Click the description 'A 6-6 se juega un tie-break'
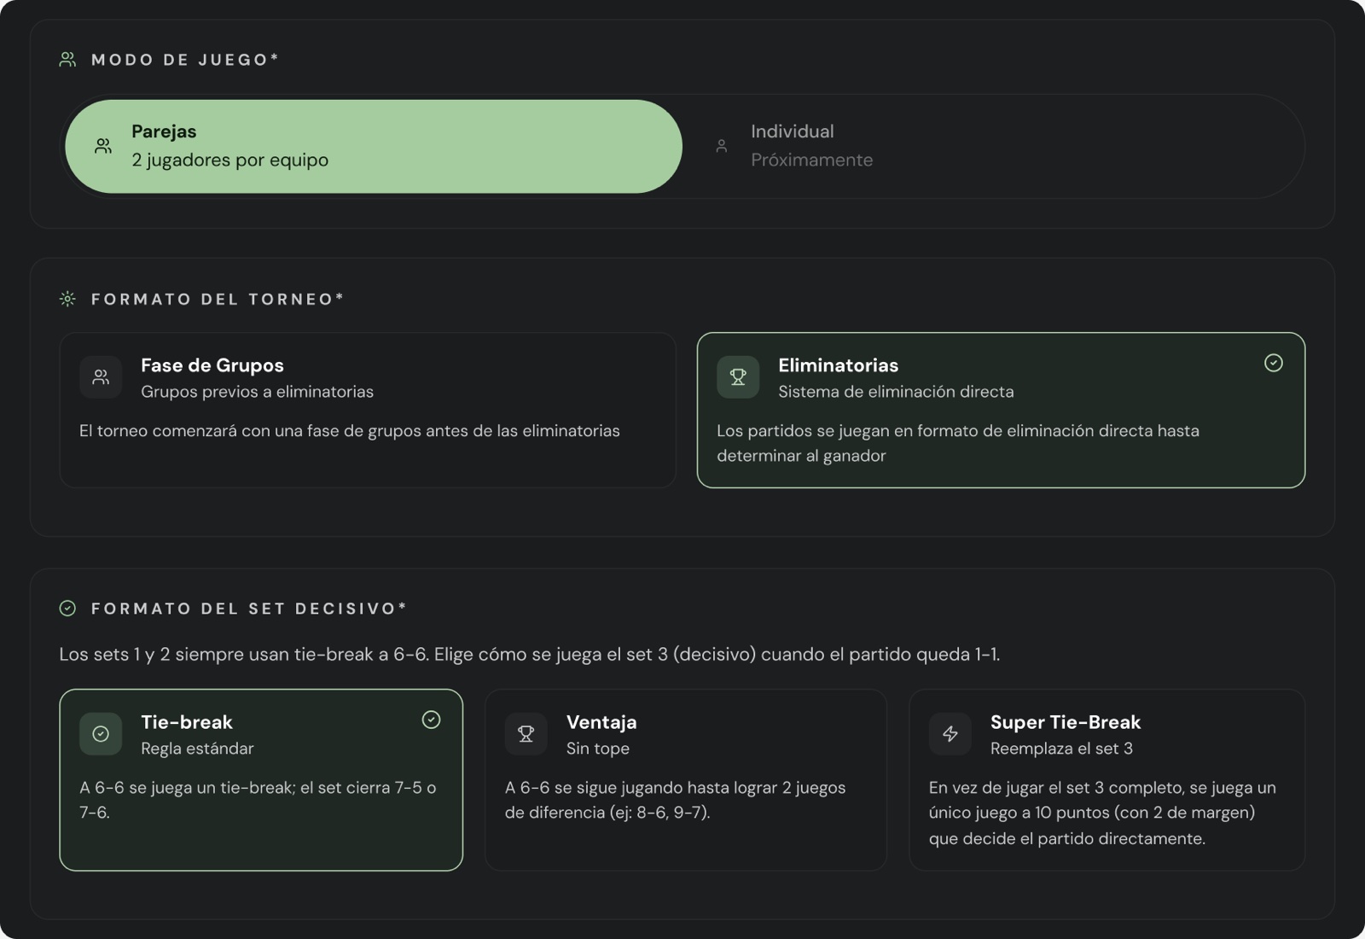This screenshot has height=939, width=1365. (258, 800)
